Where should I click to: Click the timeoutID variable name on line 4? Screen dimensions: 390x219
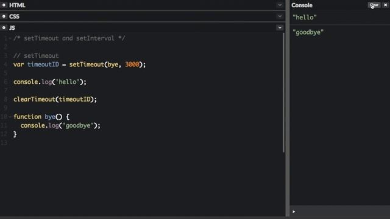coord(43,64)
